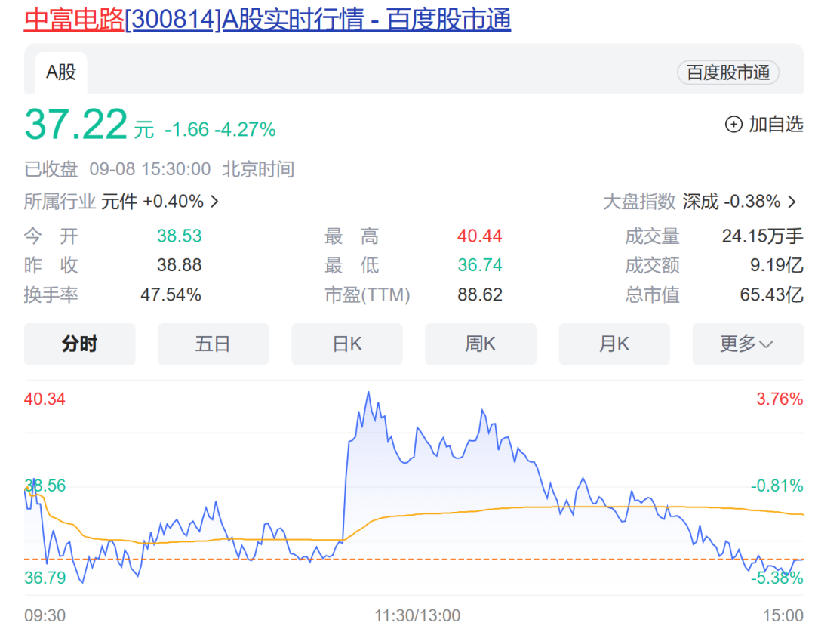The width and height of the screenshot is (815, 632).
Task: Switch to the 分时 chart tab
Action: pos(79,344)
